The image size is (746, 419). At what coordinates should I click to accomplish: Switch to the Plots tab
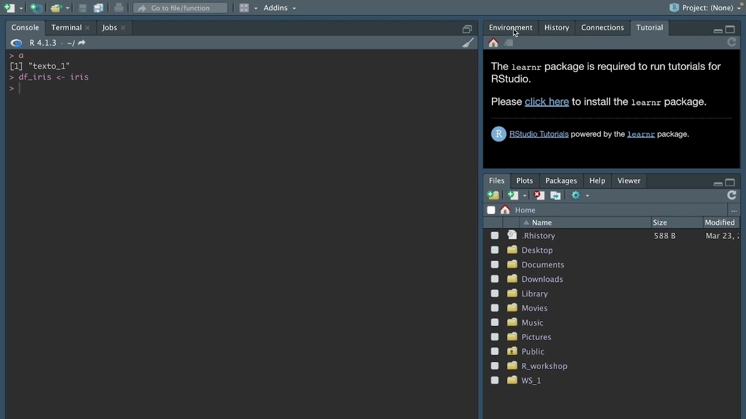point(525,180)
